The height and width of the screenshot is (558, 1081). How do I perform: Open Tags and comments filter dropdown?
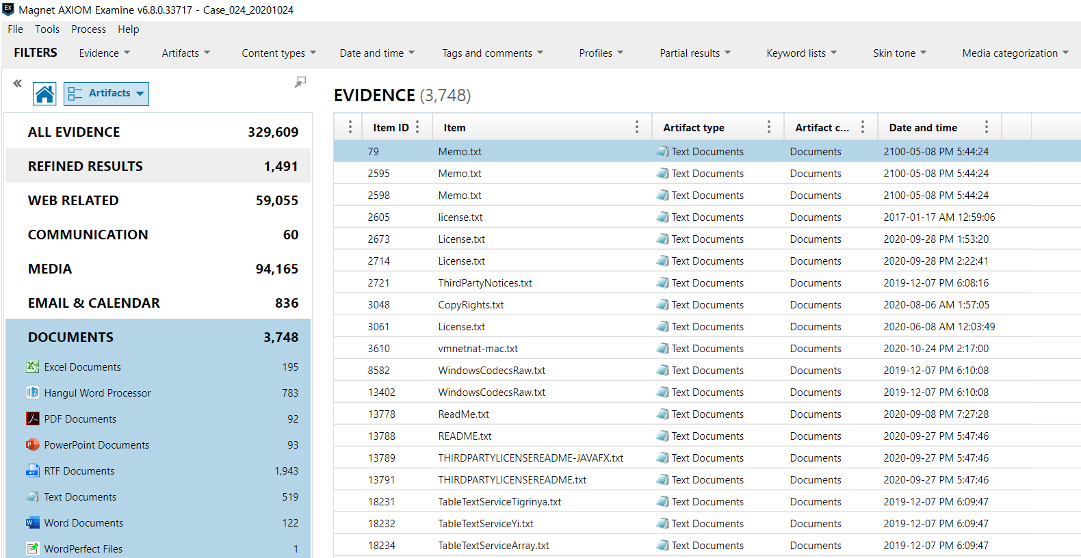[x=493, y=53]
